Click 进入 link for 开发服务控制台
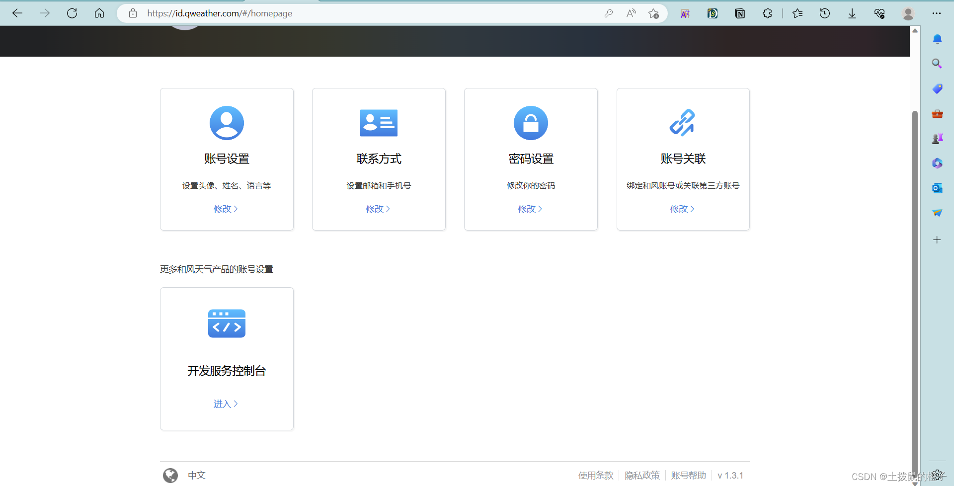Viewport: 954px width, 486px height. [x=226, y=404]
